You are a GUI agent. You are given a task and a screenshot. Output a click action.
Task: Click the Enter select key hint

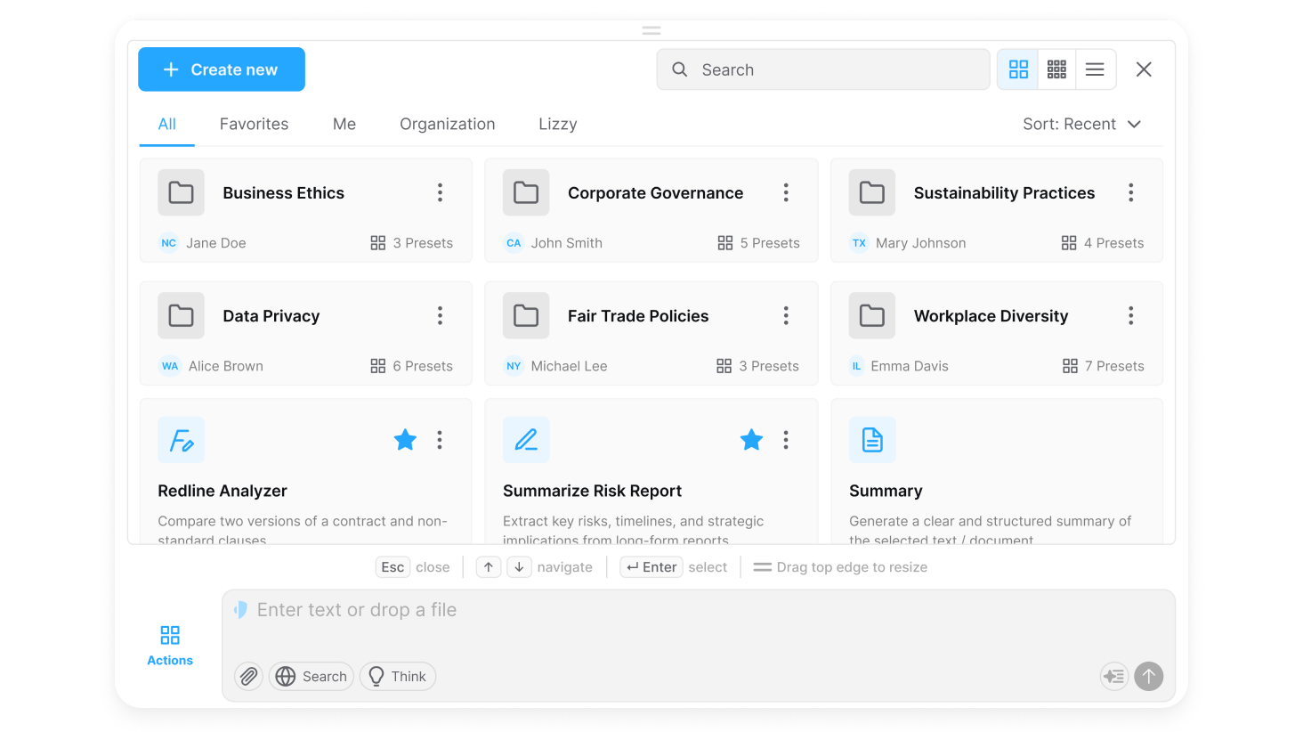[674, 567]
